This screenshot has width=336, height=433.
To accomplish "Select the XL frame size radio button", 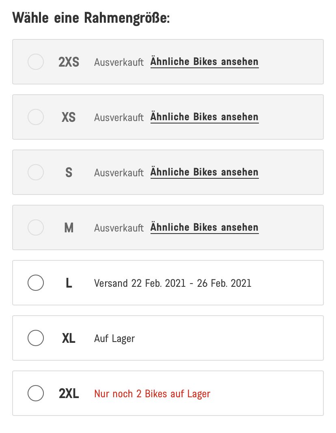I will [36, 338].
